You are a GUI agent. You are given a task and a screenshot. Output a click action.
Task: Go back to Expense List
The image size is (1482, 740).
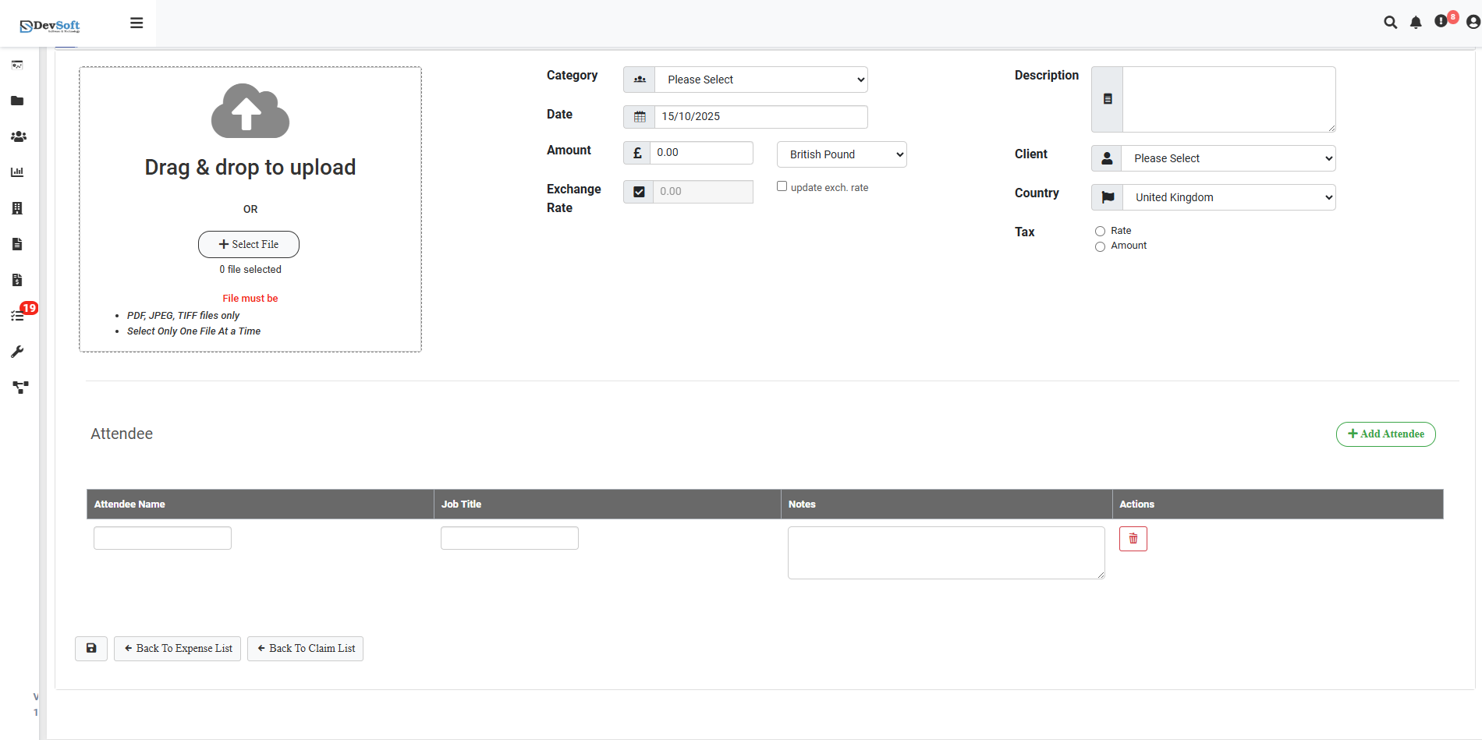(177, 649)
